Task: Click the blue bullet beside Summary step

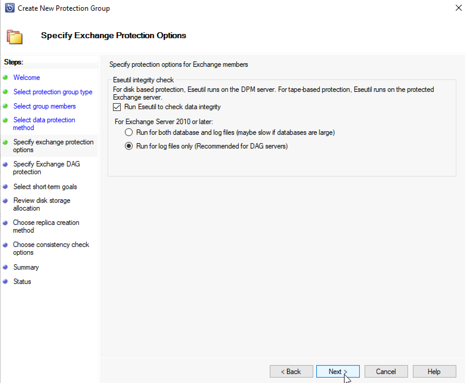Action: (5, 267)
